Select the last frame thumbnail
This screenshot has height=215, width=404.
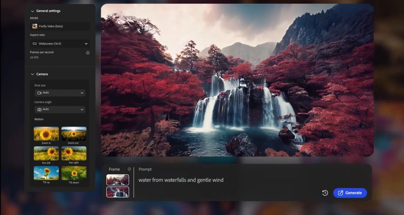tap(118, 192)
